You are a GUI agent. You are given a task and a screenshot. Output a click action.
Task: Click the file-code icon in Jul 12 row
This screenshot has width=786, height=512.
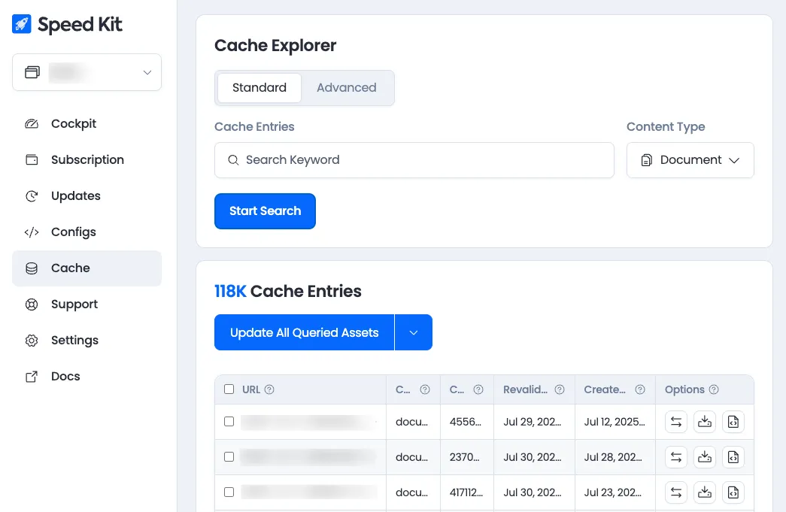(733, 422)
